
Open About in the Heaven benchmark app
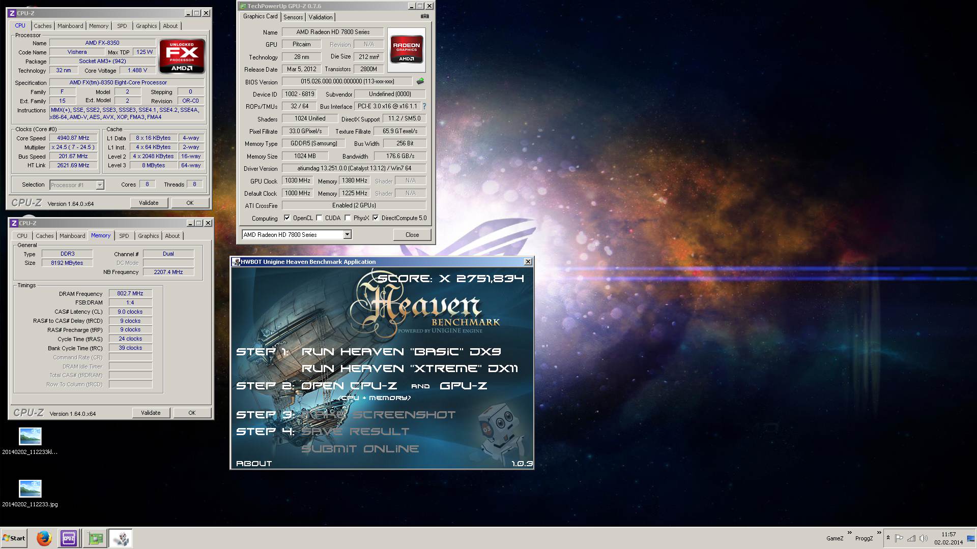[254, 464]
